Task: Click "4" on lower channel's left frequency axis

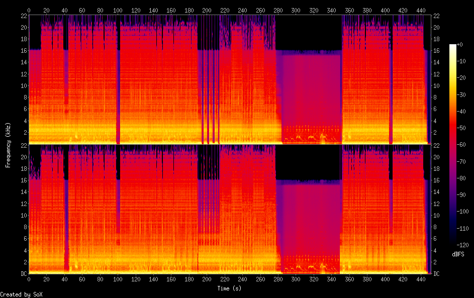Action: coord(26,250)
